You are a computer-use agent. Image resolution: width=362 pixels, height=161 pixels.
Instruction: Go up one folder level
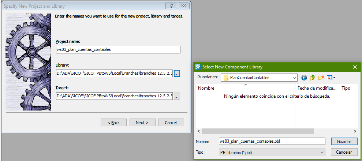(312, 78)
